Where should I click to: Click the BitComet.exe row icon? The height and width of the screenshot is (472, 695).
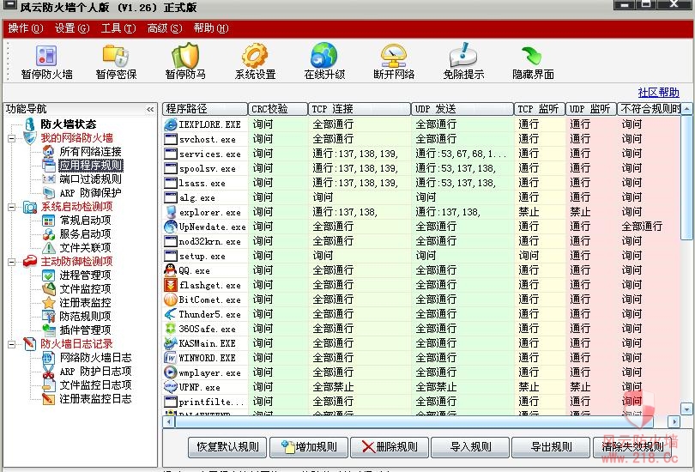click(171, 300)
